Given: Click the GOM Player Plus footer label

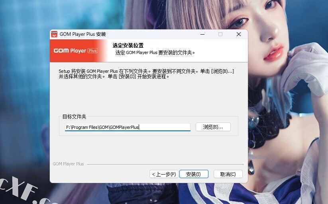Looking at the screenshot, I should click(68, 164).
